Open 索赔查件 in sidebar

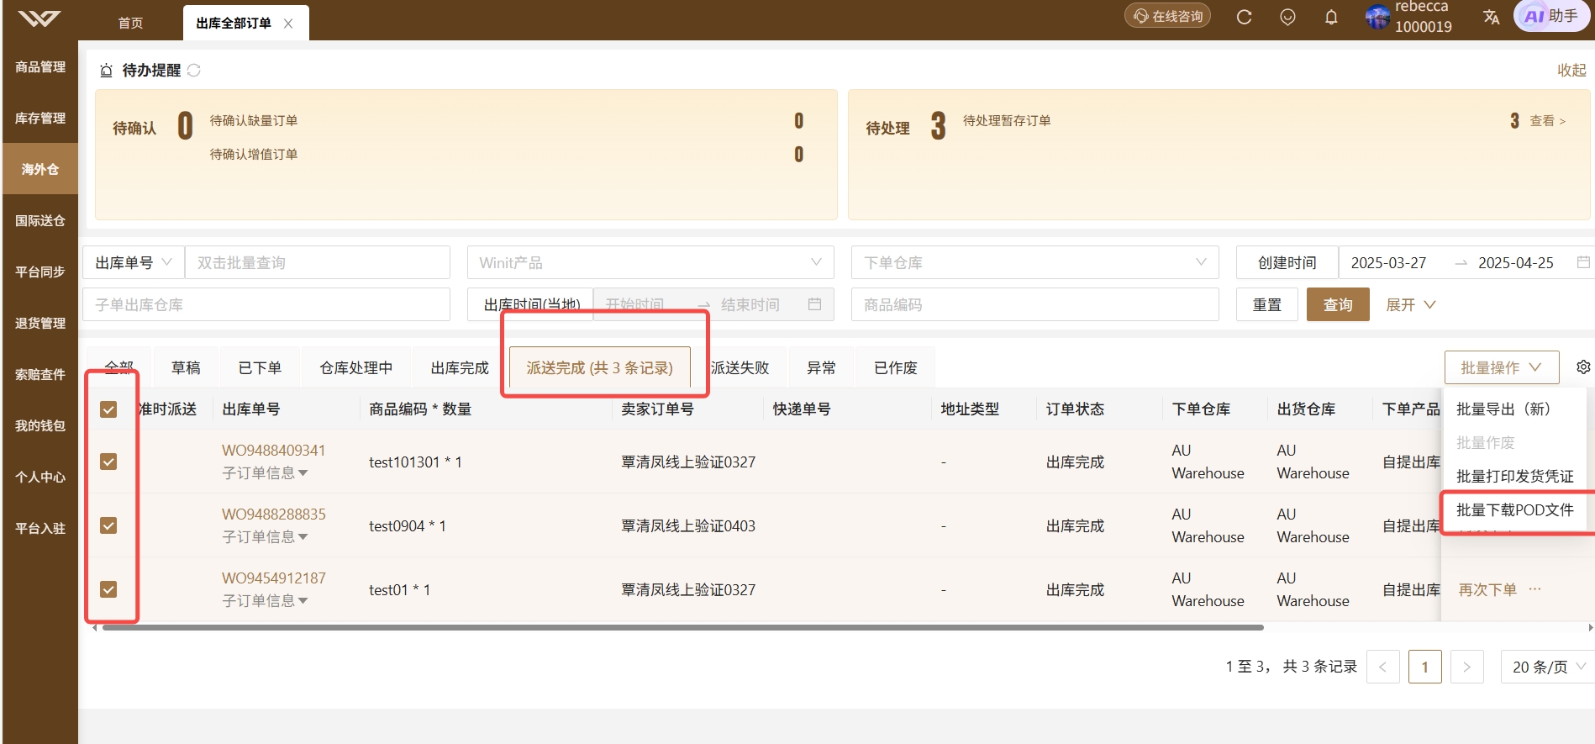pos(40,375)
